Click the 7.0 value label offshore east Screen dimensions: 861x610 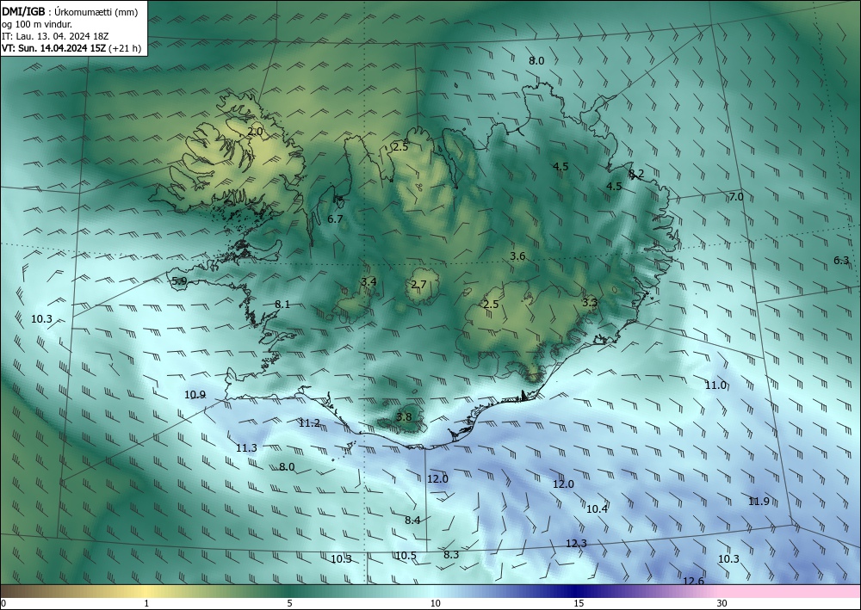(x=736, y=196)
